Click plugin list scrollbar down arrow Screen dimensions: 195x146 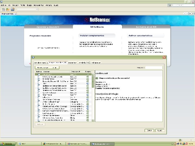point(93,120)
